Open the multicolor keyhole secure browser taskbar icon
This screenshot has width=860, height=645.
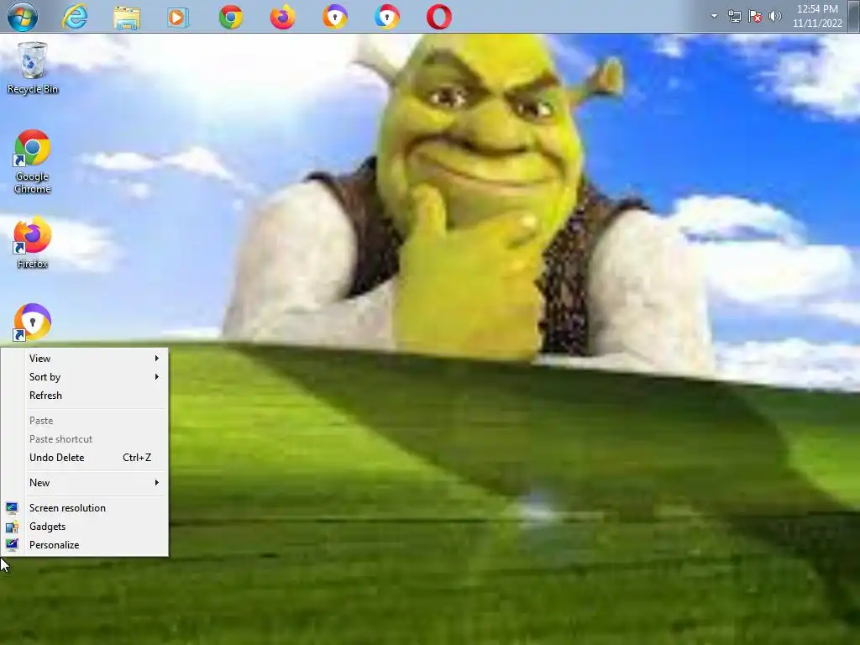click(x=387, y=17)
